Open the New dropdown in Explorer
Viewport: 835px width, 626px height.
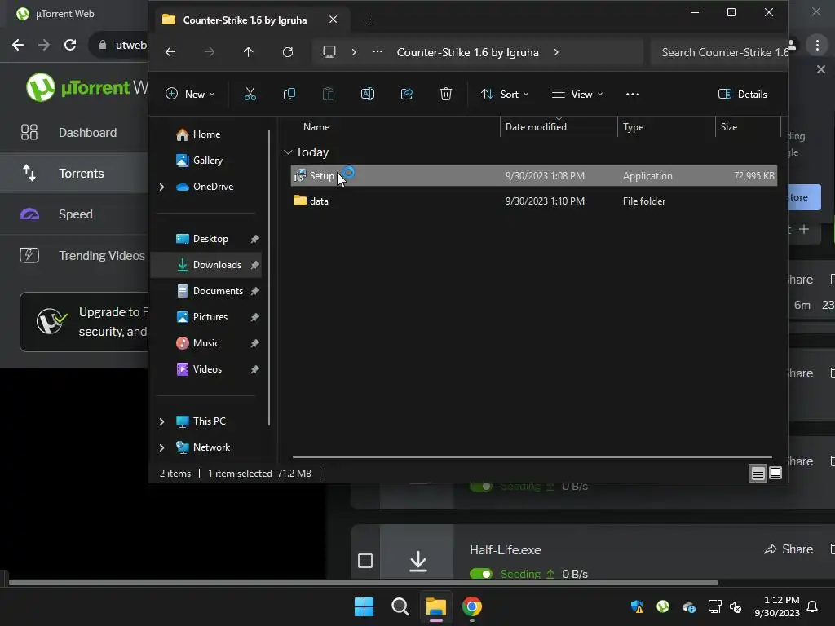[190, 95]
